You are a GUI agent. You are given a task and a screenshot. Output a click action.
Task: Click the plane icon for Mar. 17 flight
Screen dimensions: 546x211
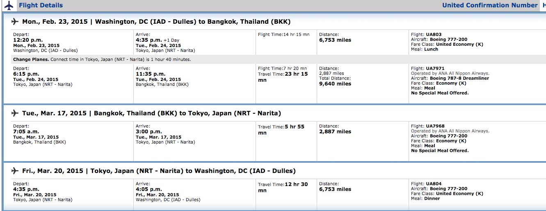pyautogui.click(x=16, y=113)
